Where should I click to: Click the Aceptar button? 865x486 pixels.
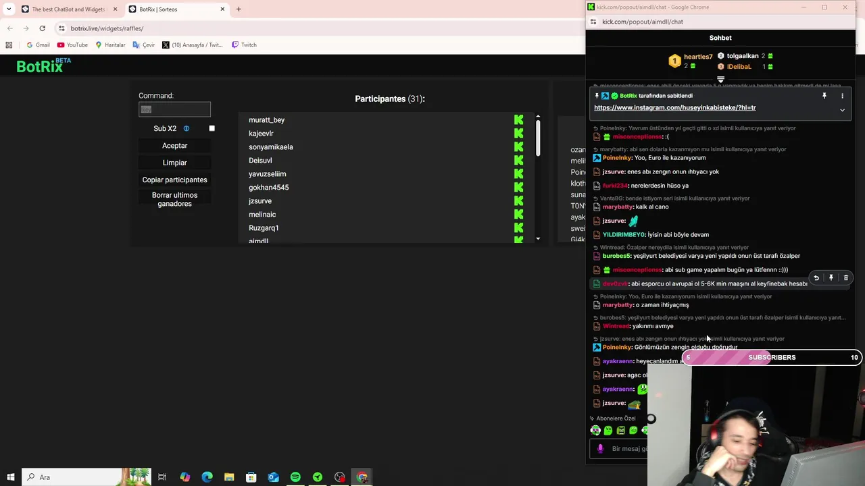[x=174, y=146]
